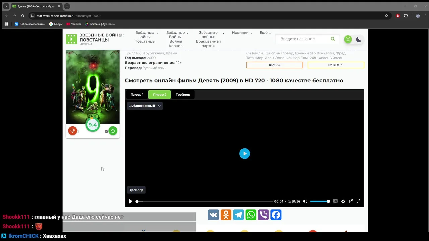429x241 pixels.
Task: Click the Звёздные войны: Повстанцы site title
Action: tap(102, 37)
